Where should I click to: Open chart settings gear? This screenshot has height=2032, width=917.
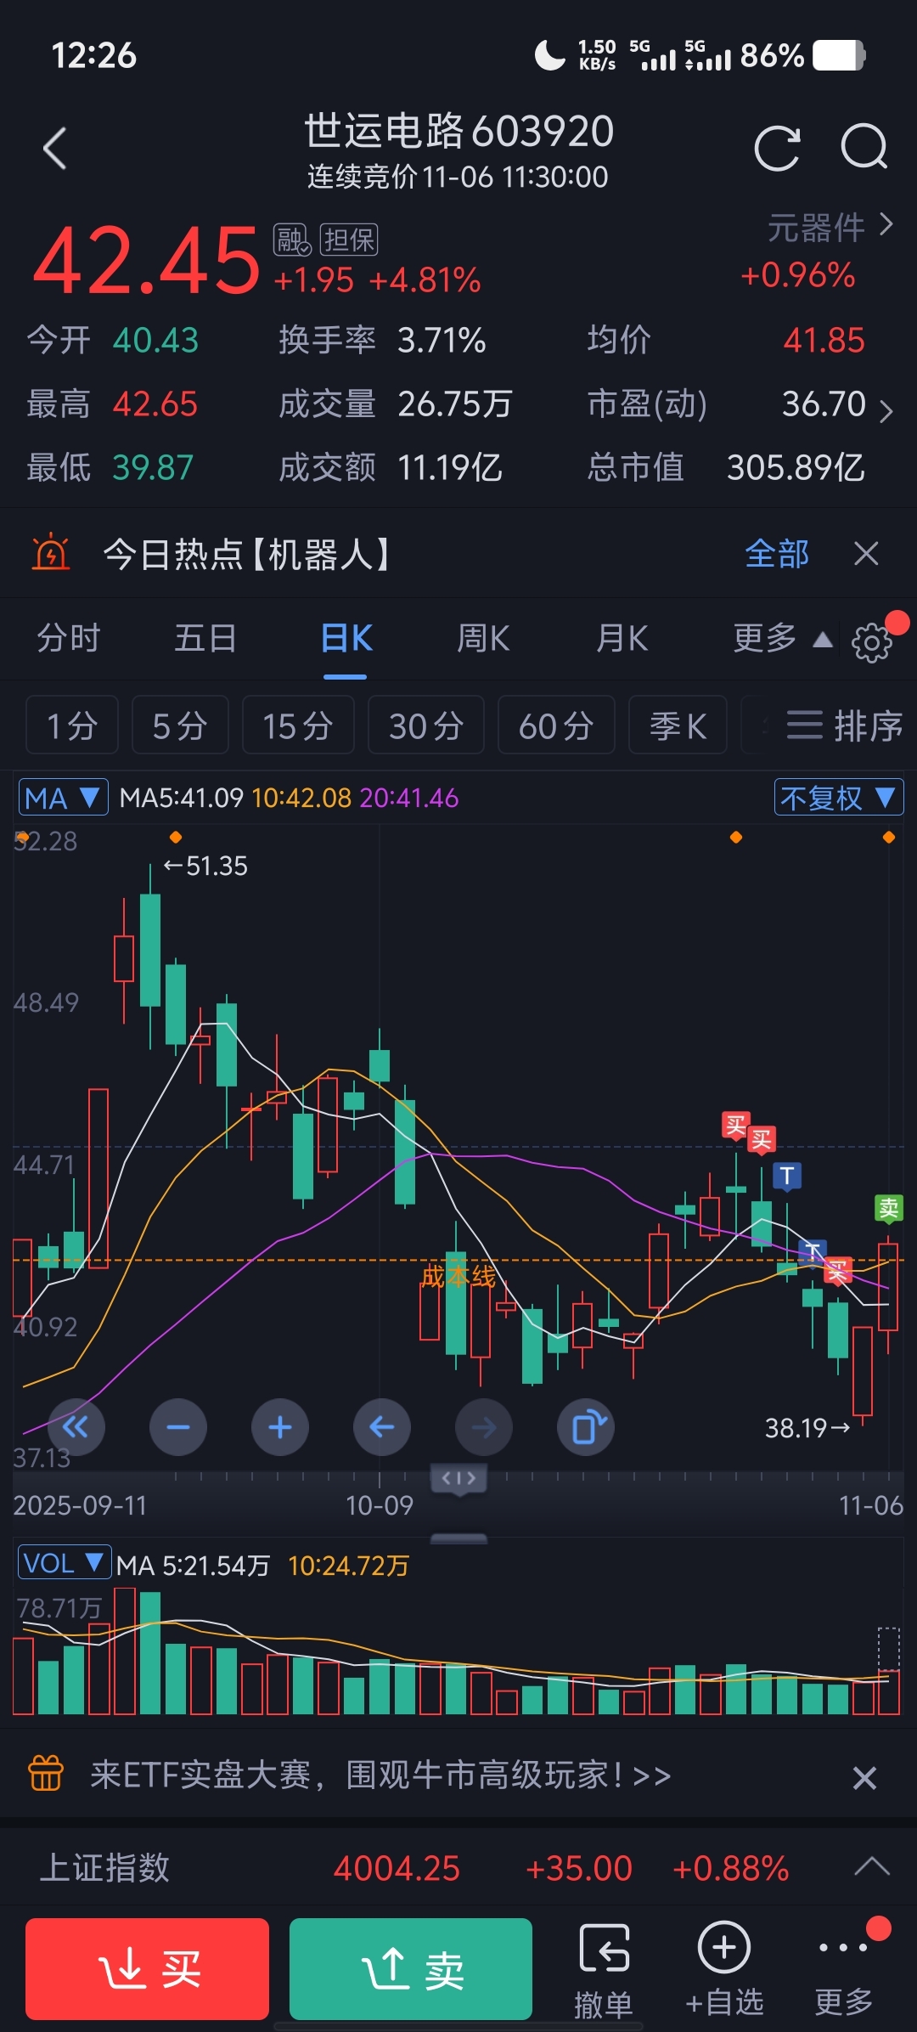click(x=872, y=642)
